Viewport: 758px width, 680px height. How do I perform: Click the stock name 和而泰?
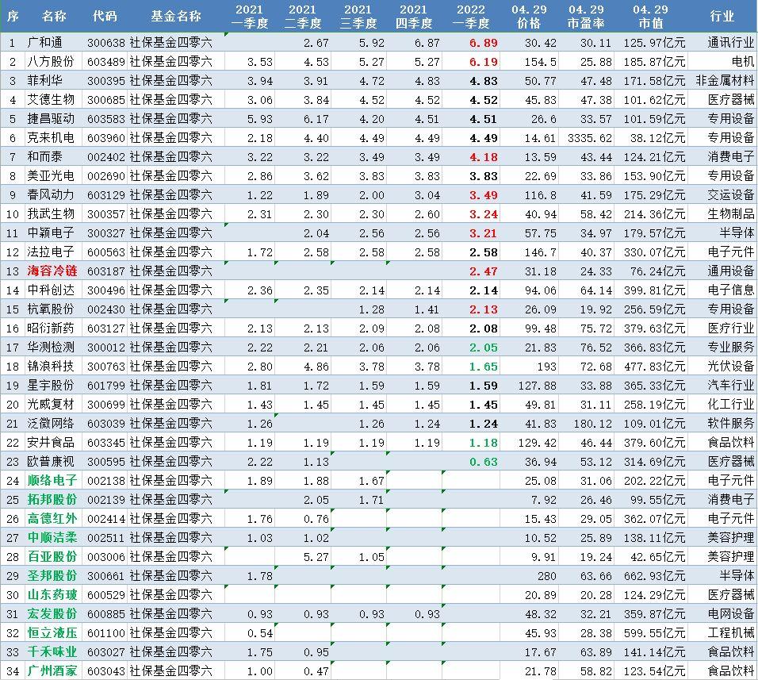tap(45, 156)
